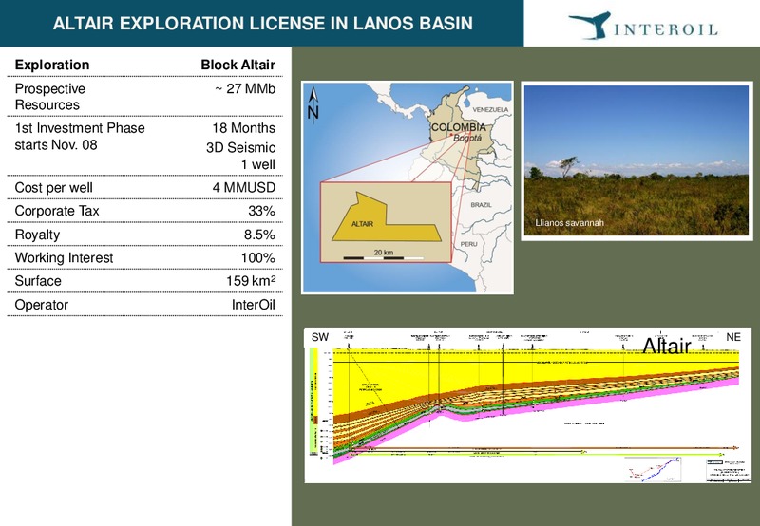760x526 pixels.
Task: Click the '4 MMUSD' value
Action: (244, 187)
